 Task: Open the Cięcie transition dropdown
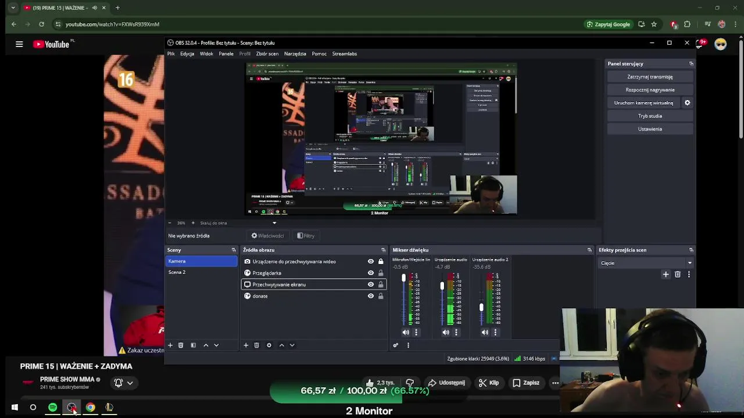coord(646,263)
